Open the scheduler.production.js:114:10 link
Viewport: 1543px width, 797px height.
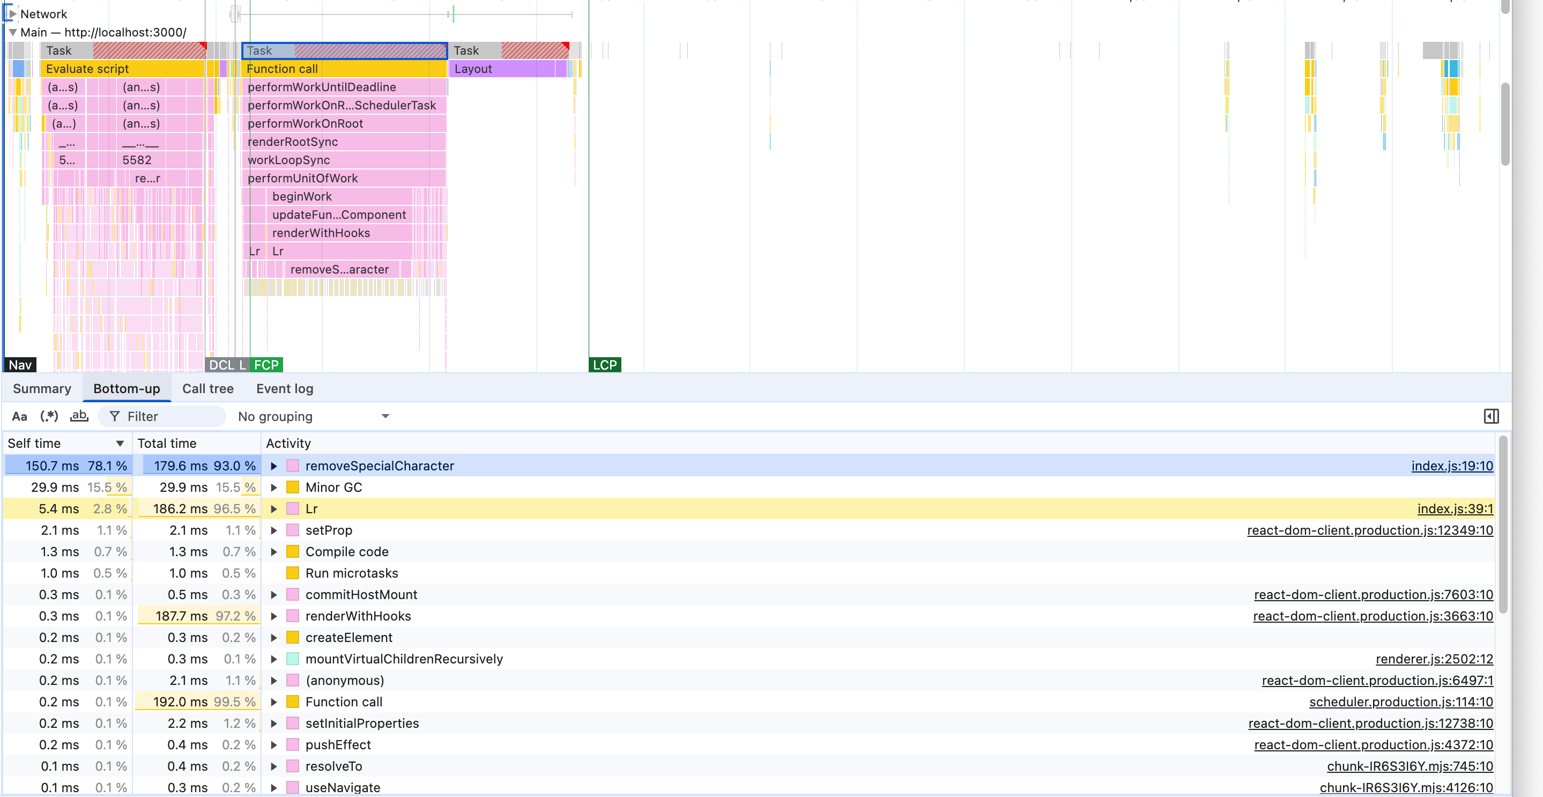coord(1400,702)
